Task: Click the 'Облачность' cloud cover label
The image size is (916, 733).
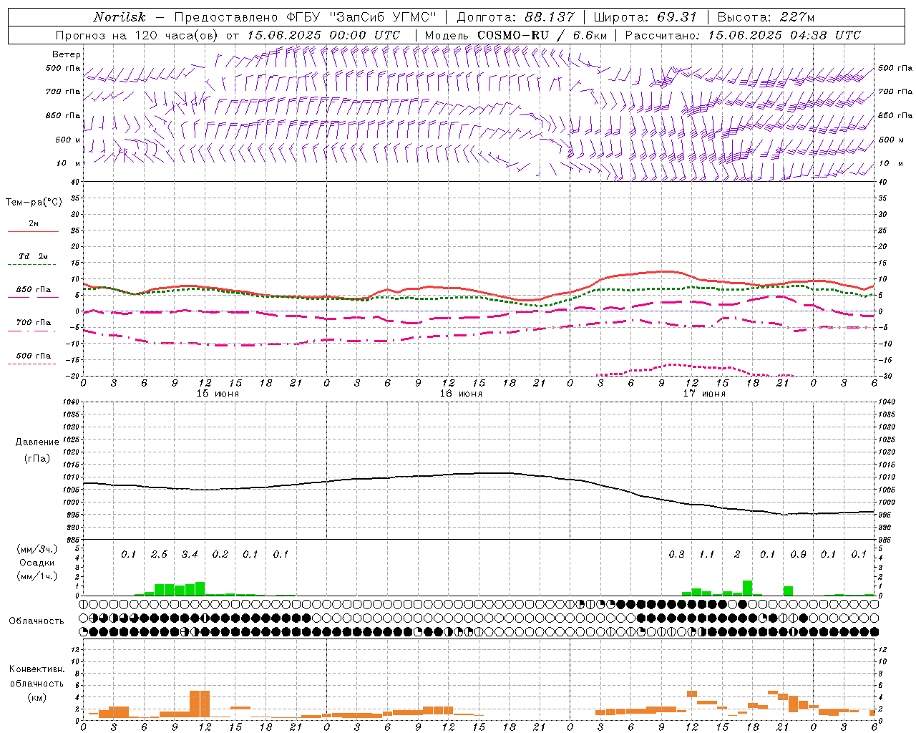Action: click(x=36, y=621)
